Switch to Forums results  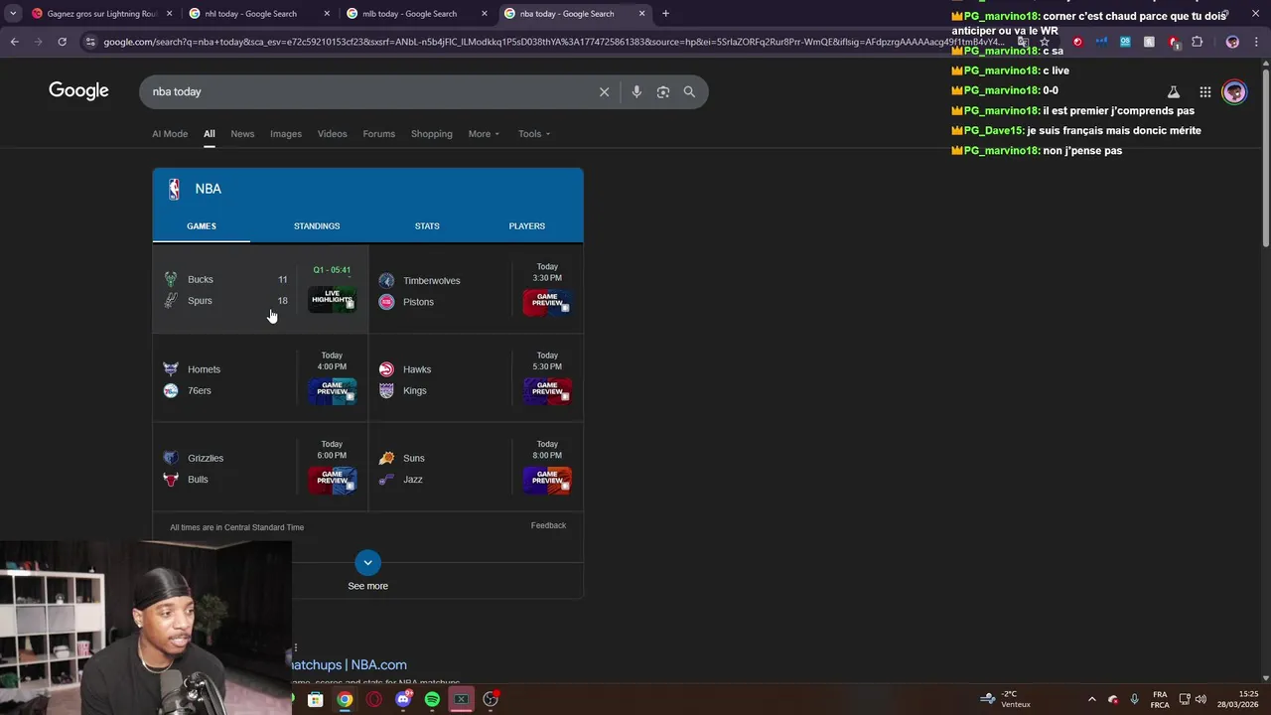(378, 134)
